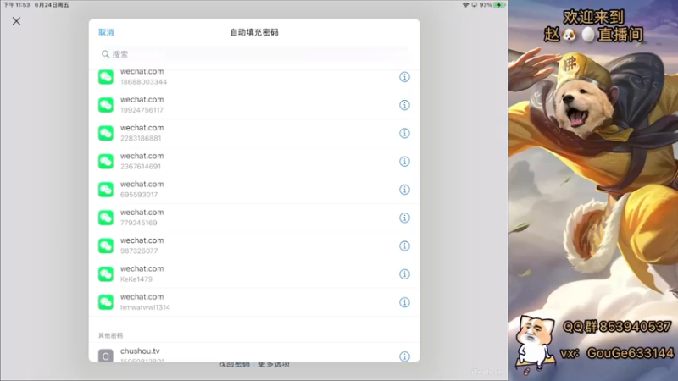Screen dimensions: 678x381
Task: Open info for wechat.com 779245169
Action: (x=404, y=218)
